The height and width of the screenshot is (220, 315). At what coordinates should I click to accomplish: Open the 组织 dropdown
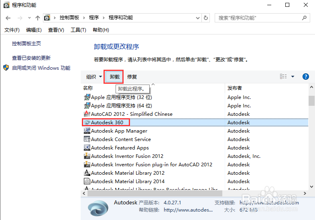click(94, 77)
